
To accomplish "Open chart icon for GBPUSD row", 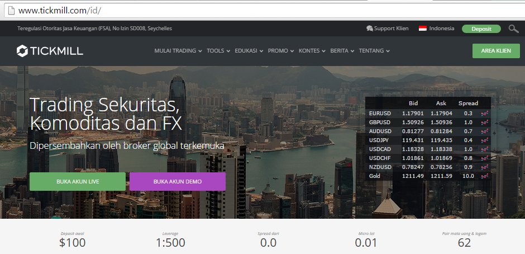I will tap(484, 123).
